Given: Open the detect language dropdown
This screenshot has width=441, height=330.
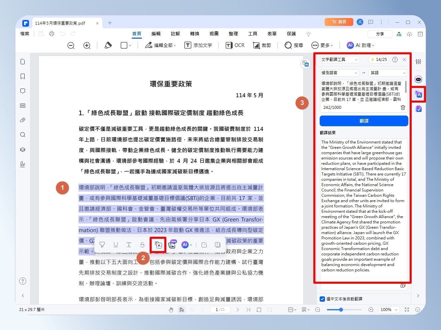Looking at the screenshot, I should click(339, 73).
